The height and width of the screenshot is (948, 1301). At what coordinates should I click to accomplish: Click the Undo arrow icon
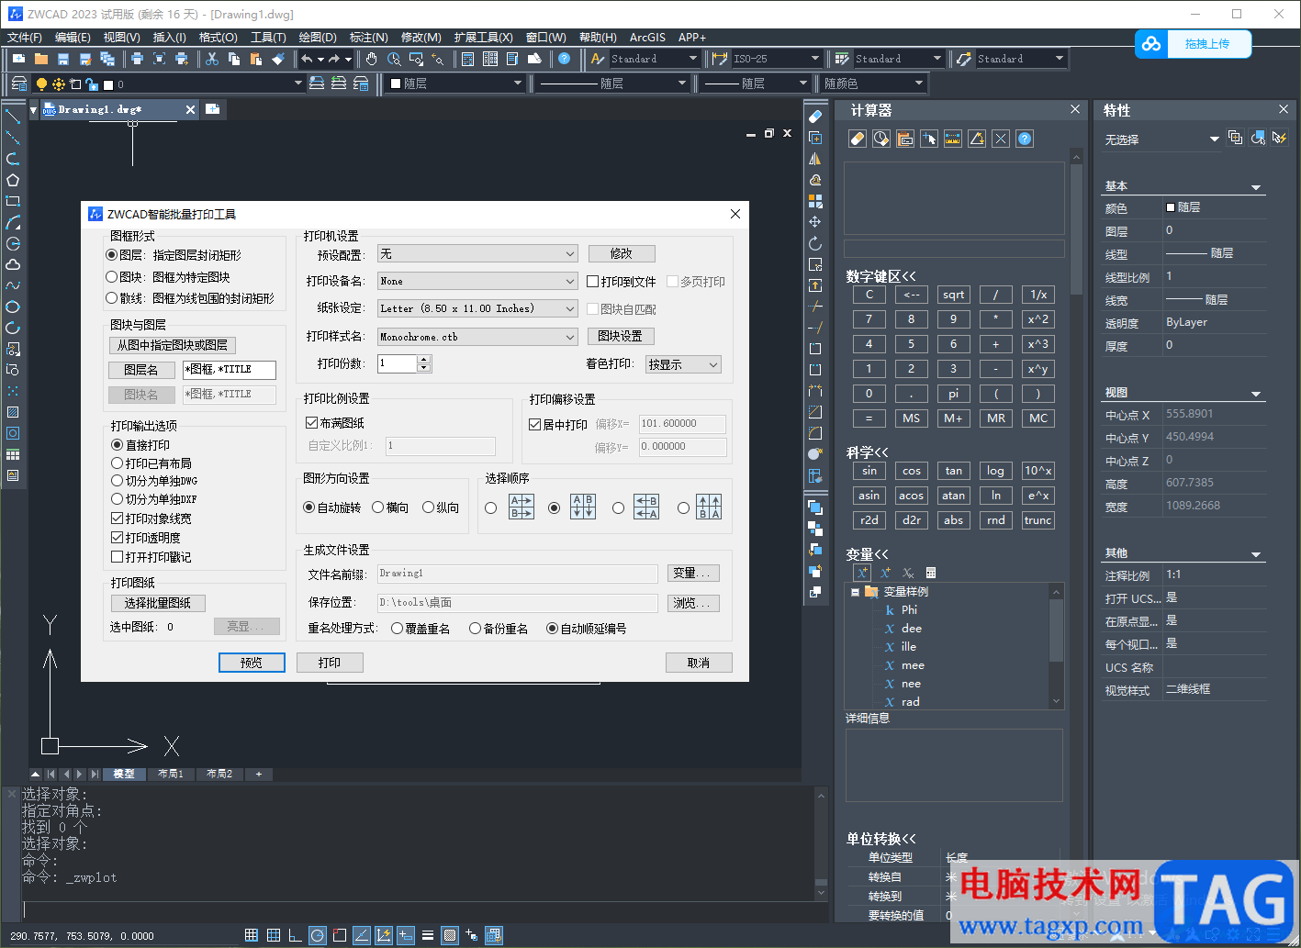click(307, 59)
